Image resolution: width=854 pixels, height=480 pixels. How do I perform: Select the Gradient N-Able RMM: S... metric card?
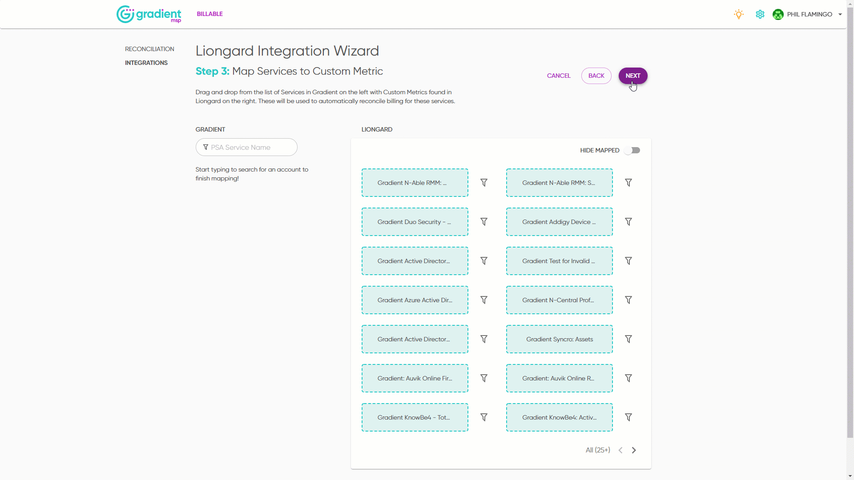point(560,183)
